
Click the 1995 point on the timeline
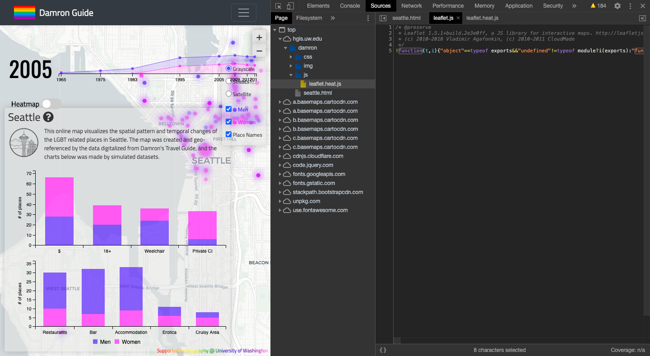(180, 58)
